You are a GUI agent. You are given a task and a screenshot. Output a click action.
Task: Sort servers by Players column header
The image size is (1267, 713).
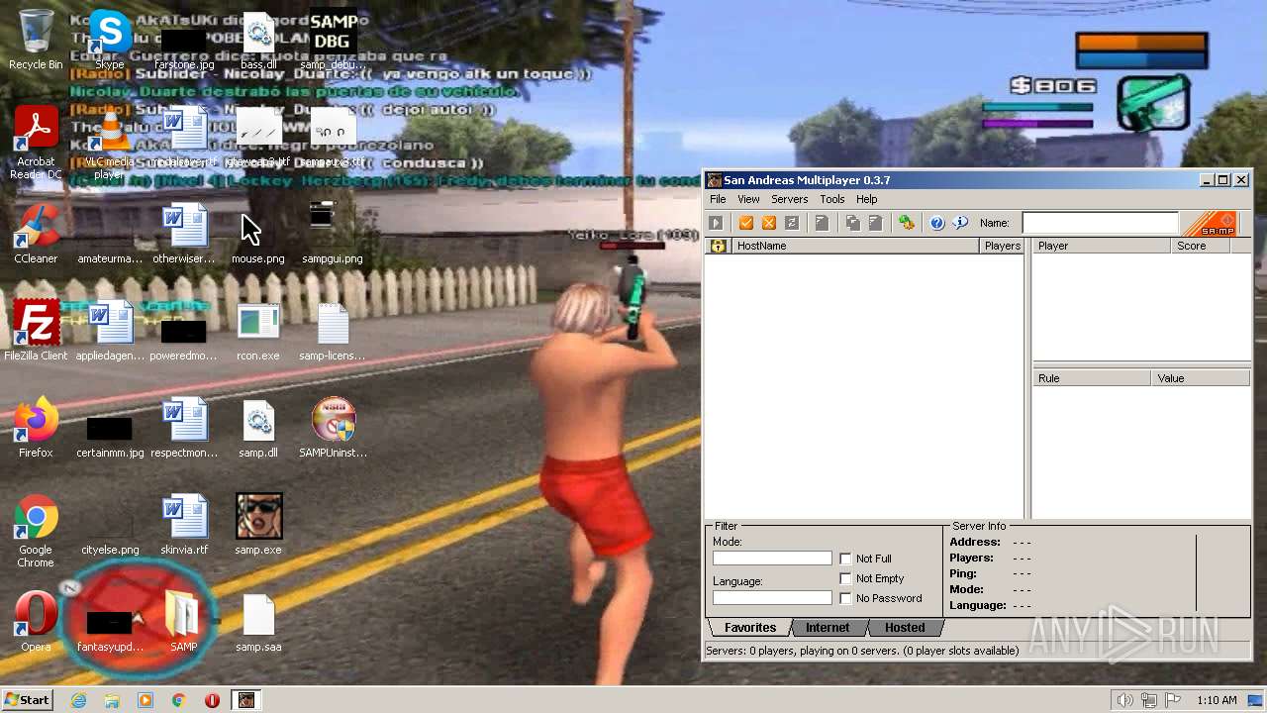(x=1002, y=246)
